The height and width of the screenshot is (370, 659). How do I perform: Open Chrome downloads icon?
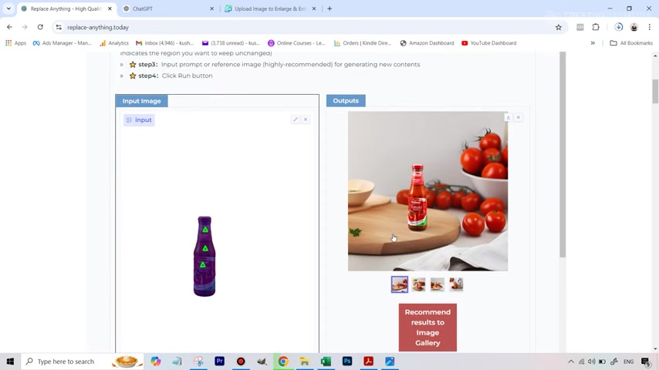tap(618, 27)
